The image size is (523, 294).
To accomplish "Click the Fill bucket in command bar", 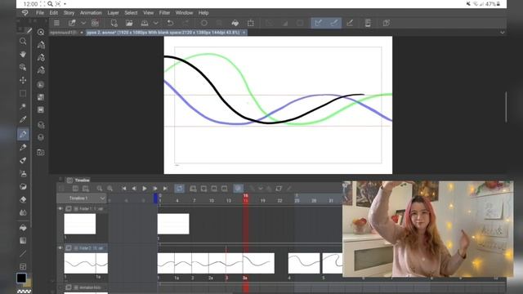I will (x=235, y=23).
